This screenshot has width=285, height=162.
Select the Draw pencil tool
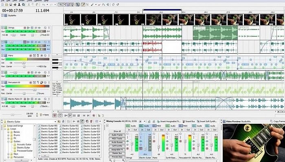83,4
